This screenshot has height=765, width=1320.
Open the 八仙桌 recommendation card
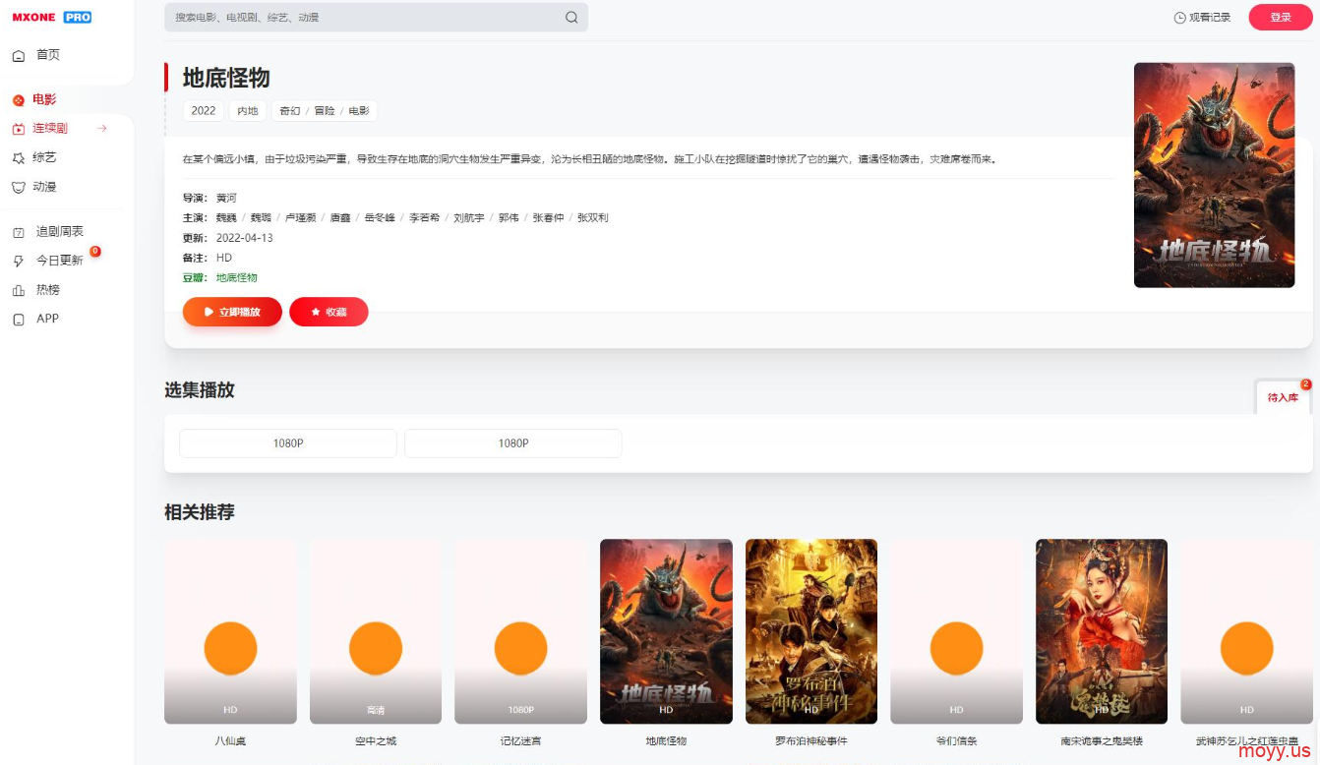click(230, 631)
